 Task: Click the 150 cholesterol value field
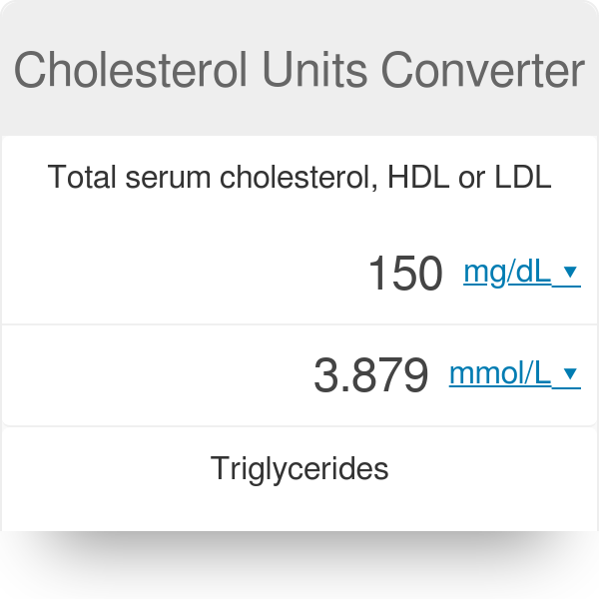coord(405,274)
